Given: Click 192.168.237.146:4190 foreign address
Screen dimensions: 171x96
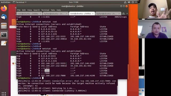Looking at the screenshot, I should pos(83,76).
